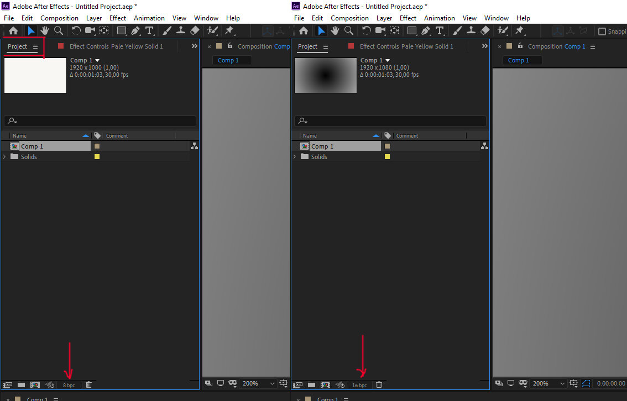Click the Comp 1 label color swatch in the left panel
The width and height of the screenshot is (627, 401).
(x=97, y=146)
